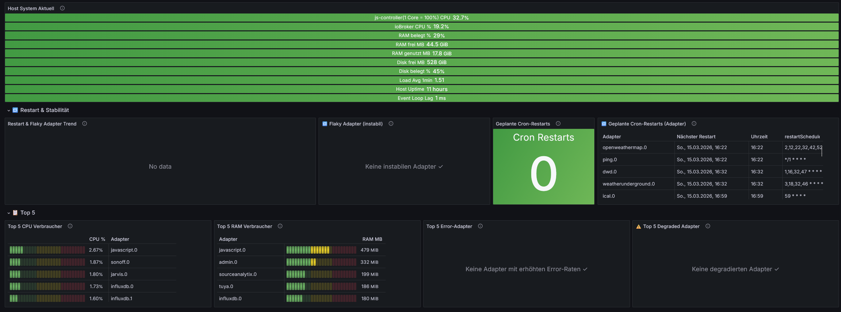Click warning triangle icon on Degraded Adapter panel
Screen dimensions: 841x312
point(638,227)
